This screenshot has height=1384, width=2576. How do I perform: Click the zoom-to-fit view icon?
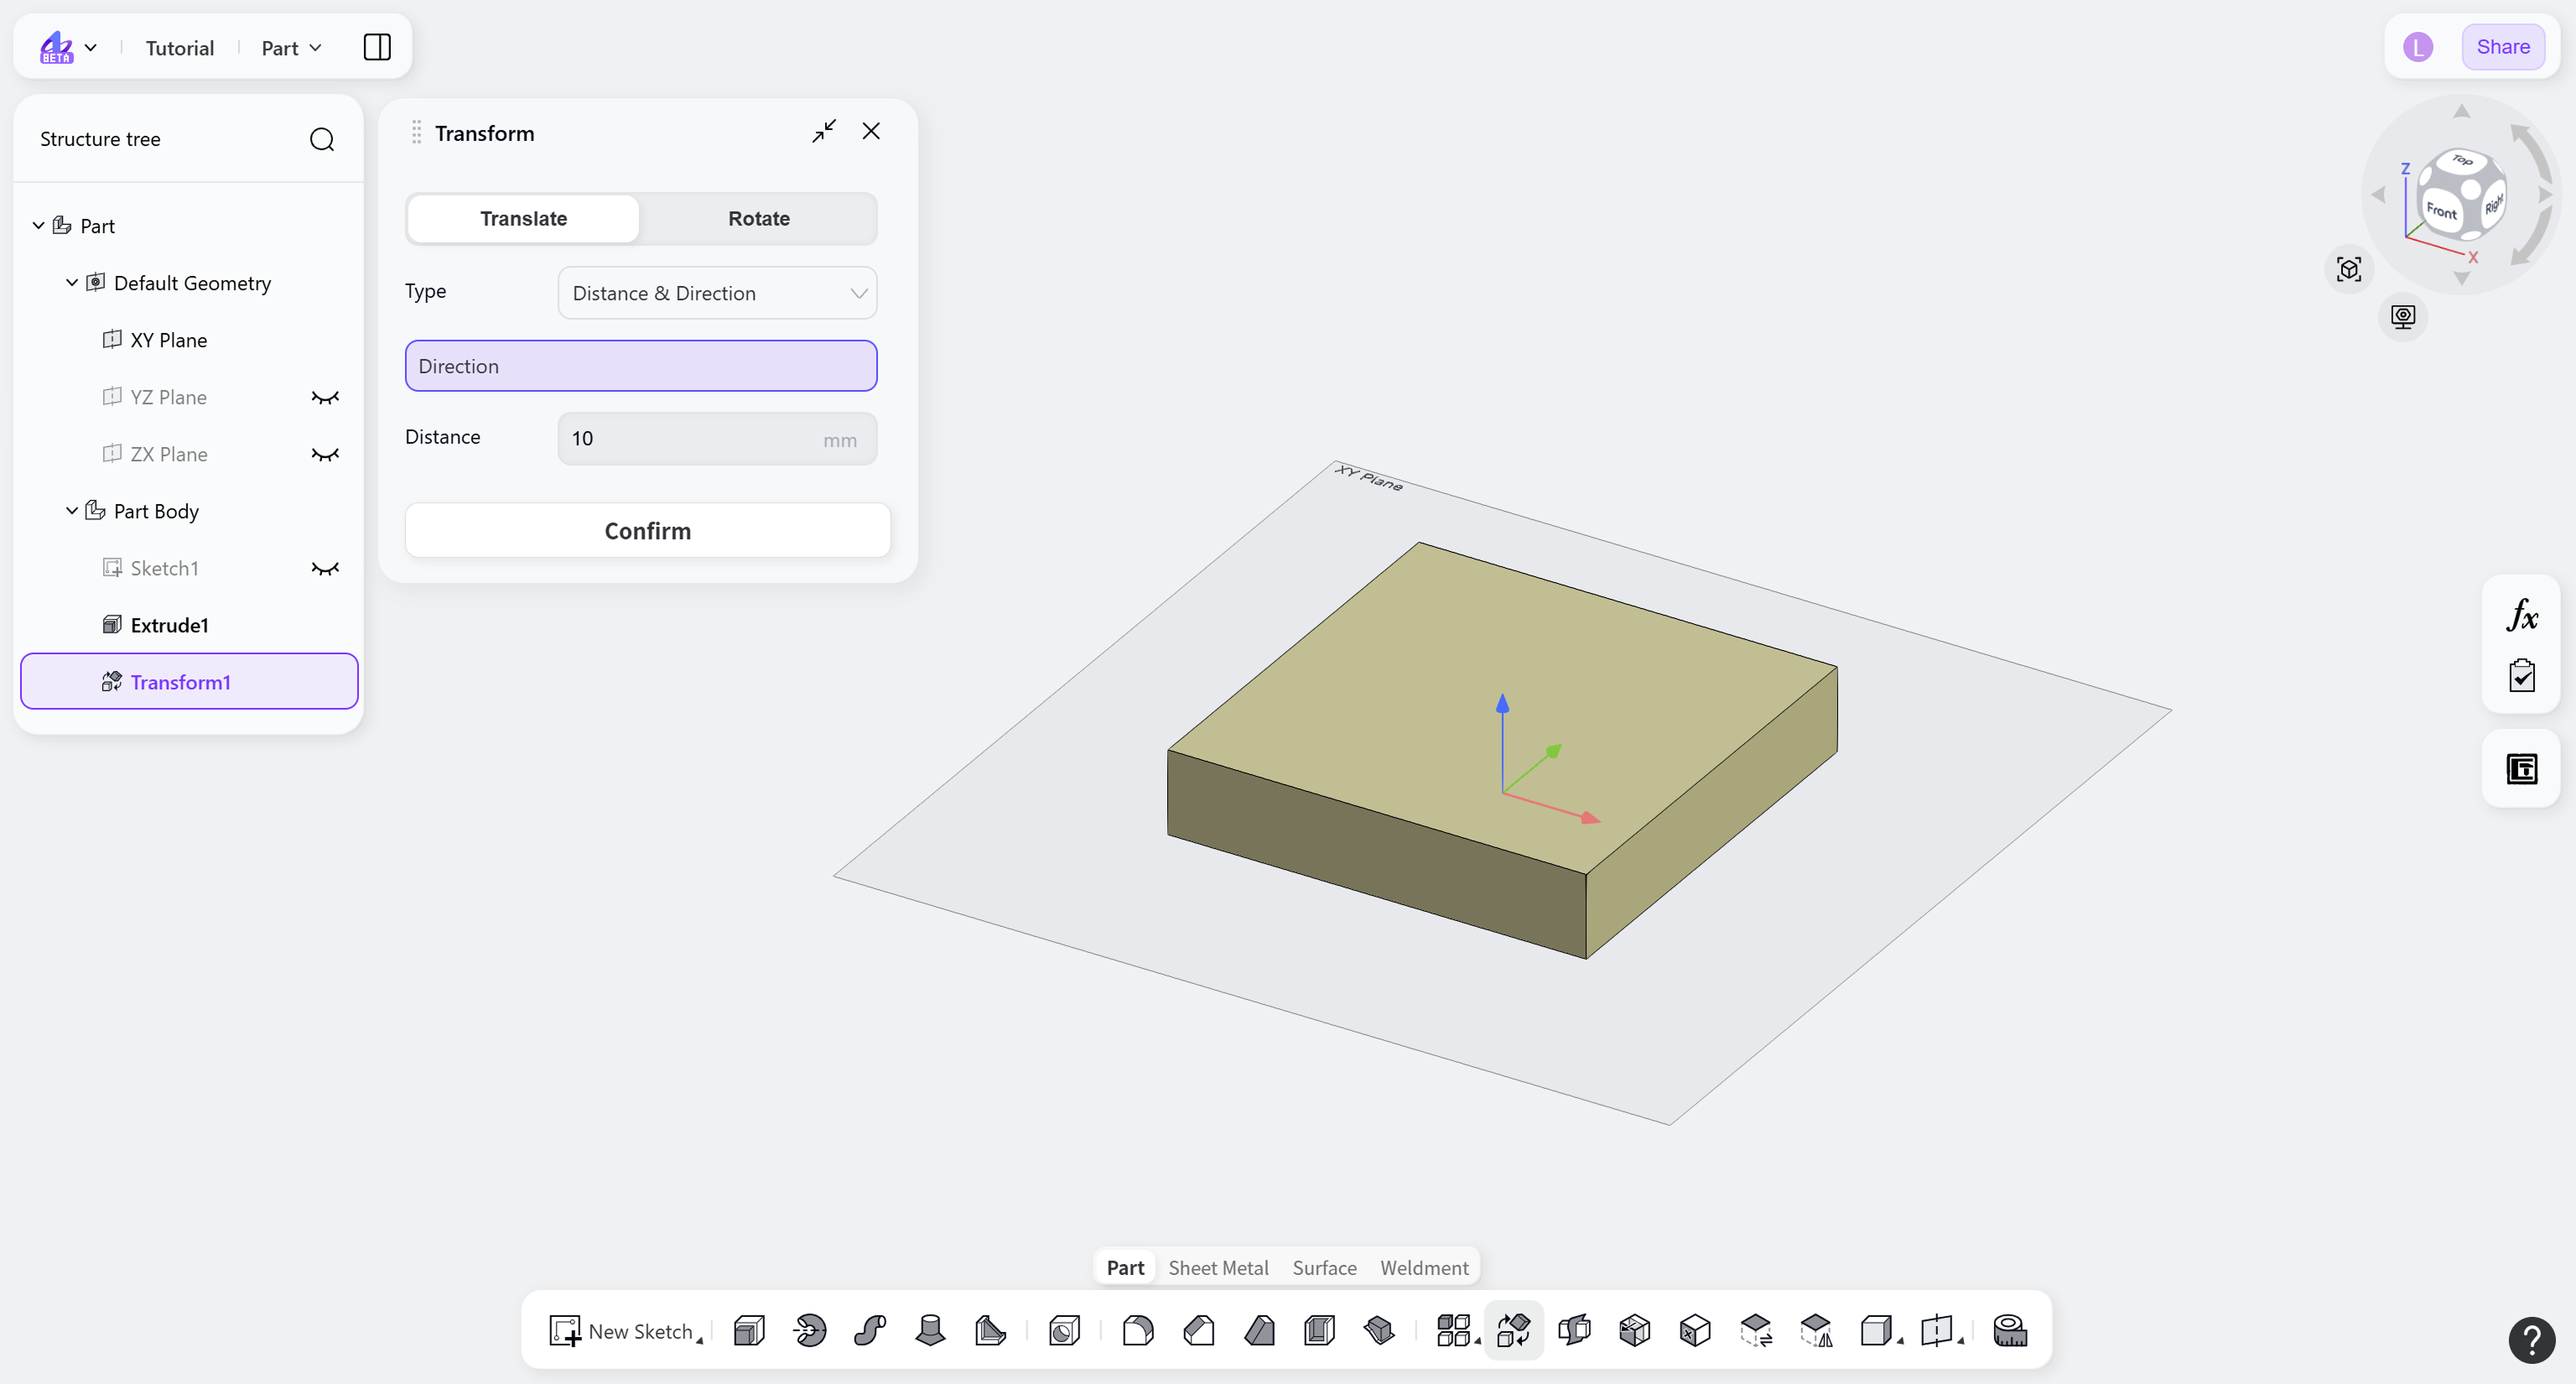point(2349,269)
